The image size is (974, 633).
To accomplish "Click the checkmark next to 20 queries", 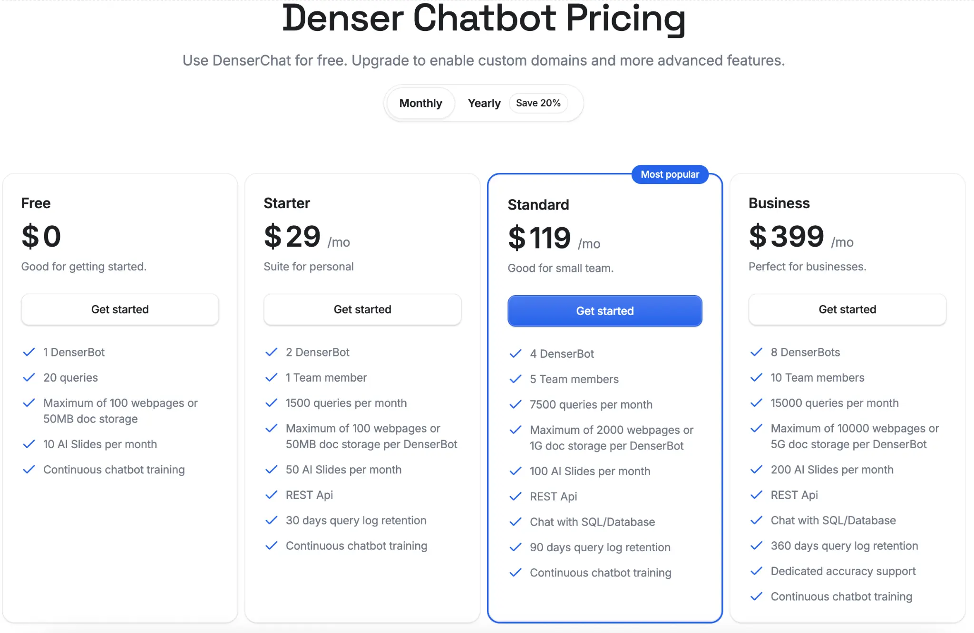I will click(x=29, y=377).
